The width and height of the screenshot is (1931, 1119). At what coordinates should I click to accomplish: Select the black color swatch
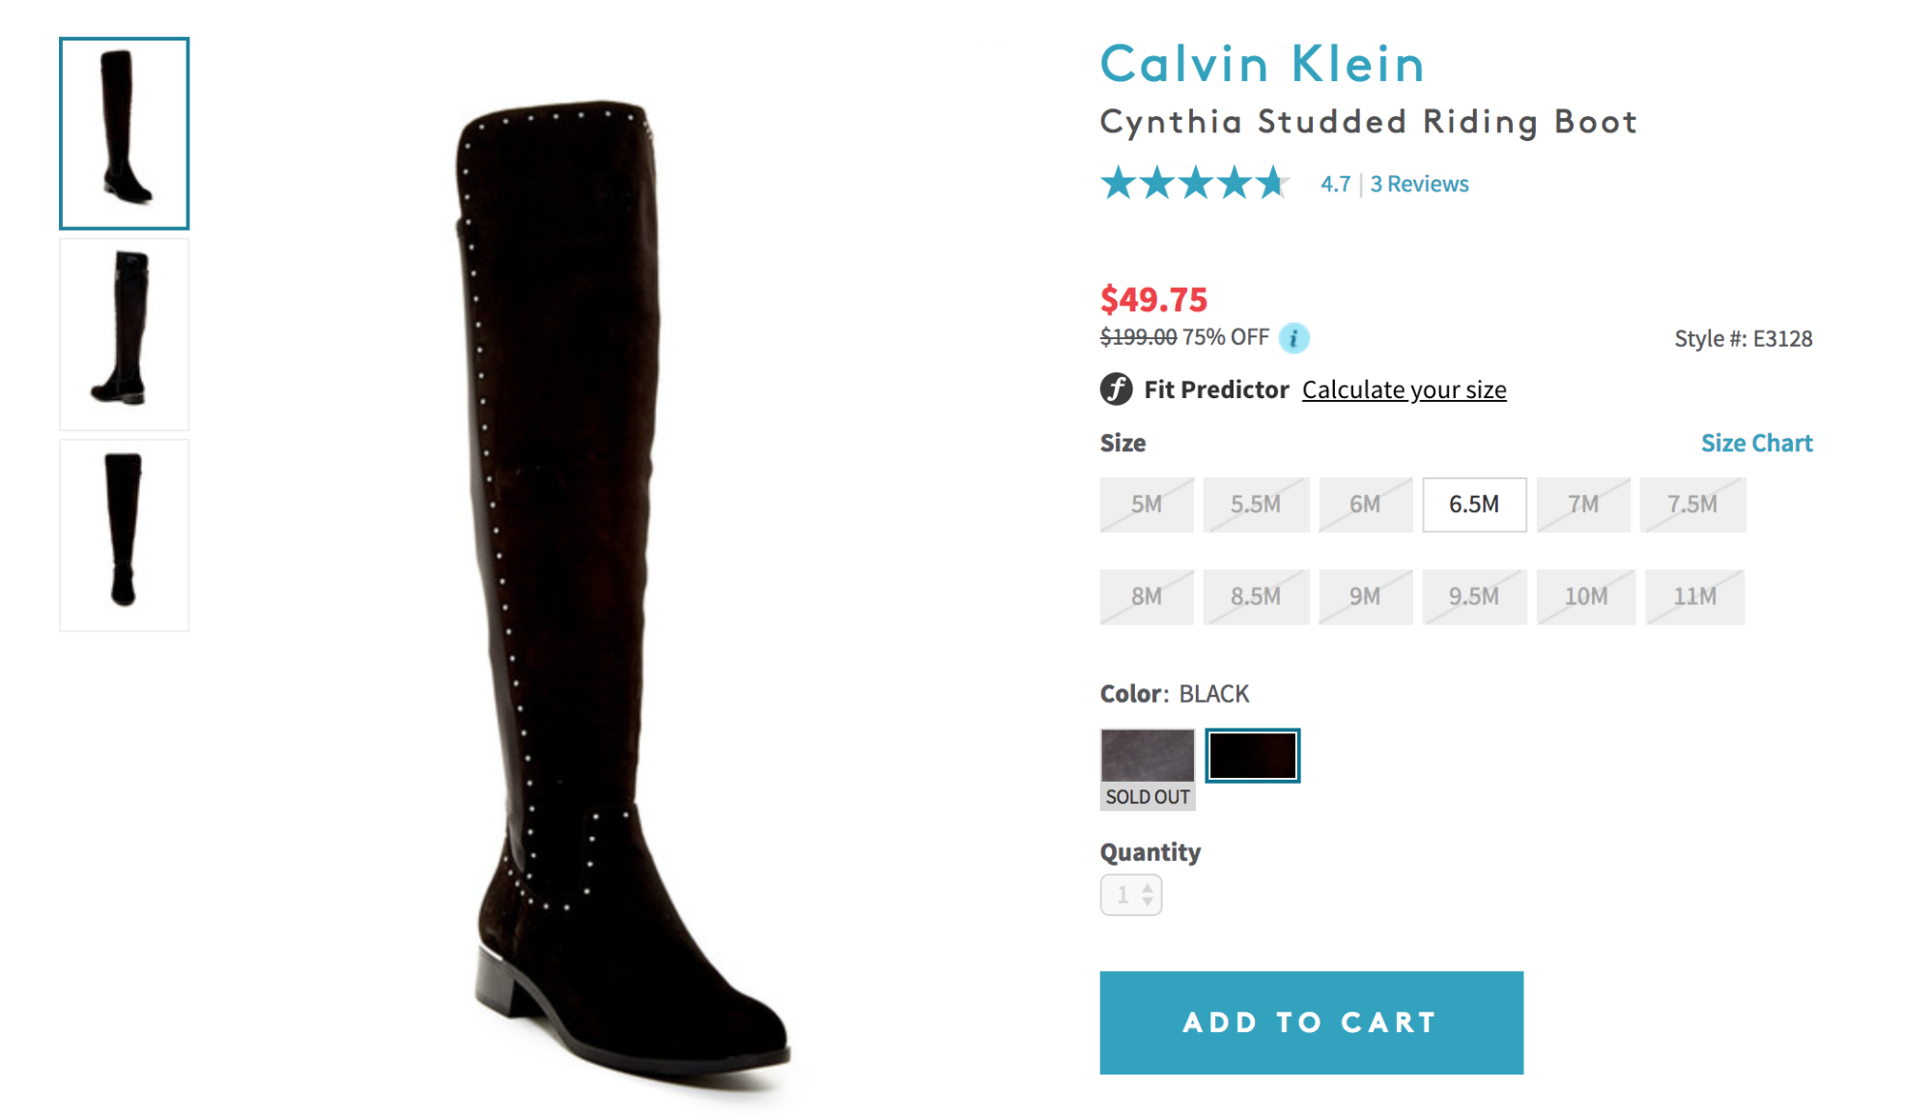[1252, 756]
